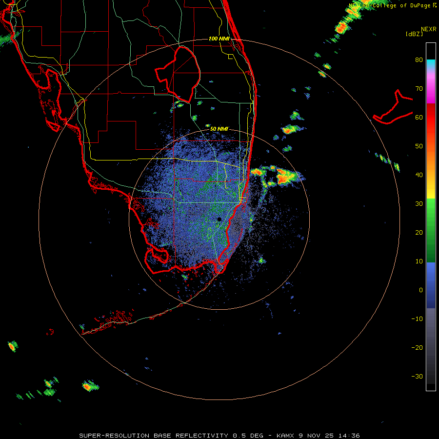Viewport: 439px width, 439px height.
Task: Click the 60 value on the dBZ scale
Action: tap(419, 117)
